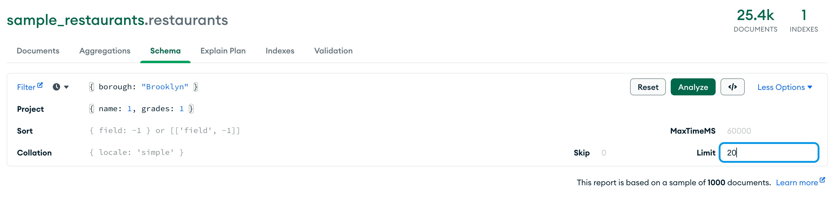The height and width of the screenshot is (198, 834).
Task: Open the Indexes tab
Action: coord(280,51)
